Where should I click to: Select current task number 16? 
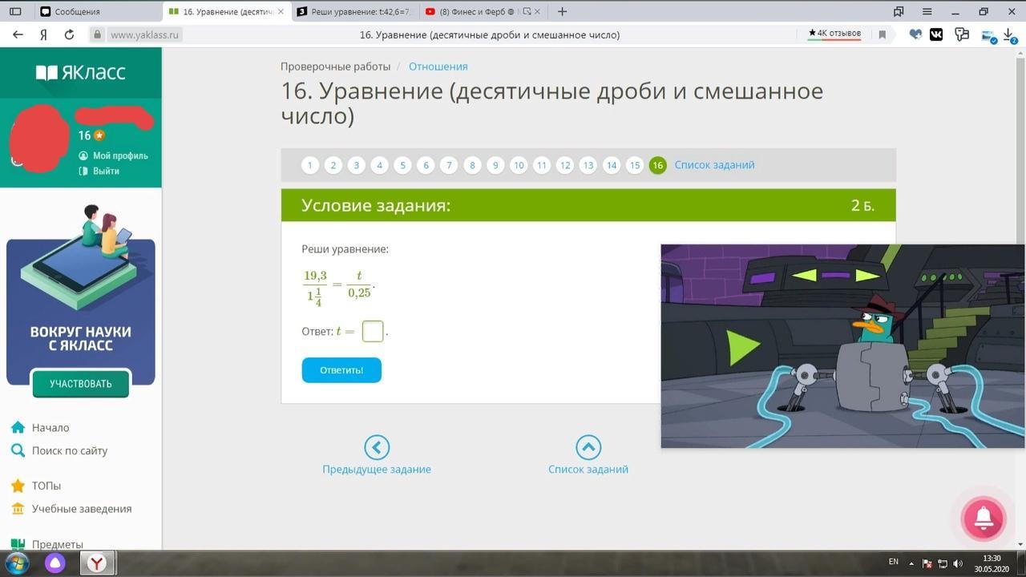coord(658,165)
